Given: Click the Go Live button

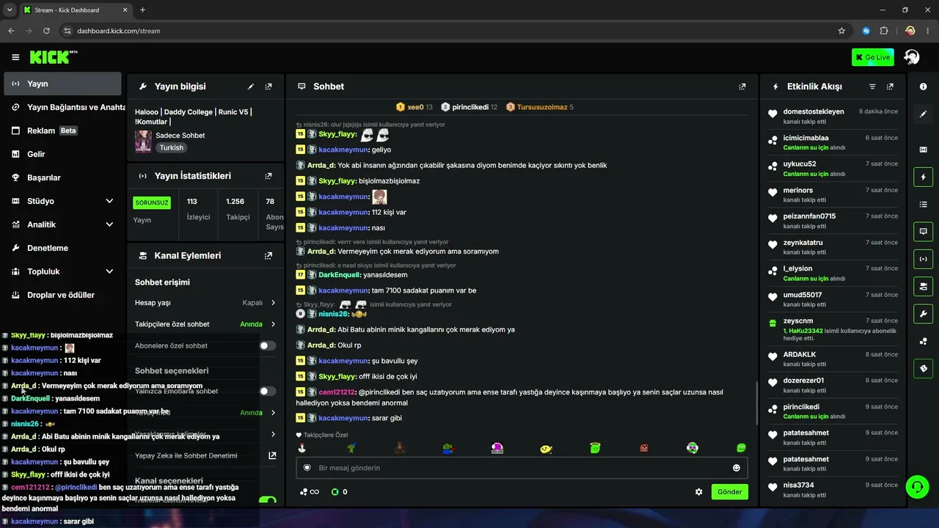Looking at the screenshot, I should coord(873,57).
